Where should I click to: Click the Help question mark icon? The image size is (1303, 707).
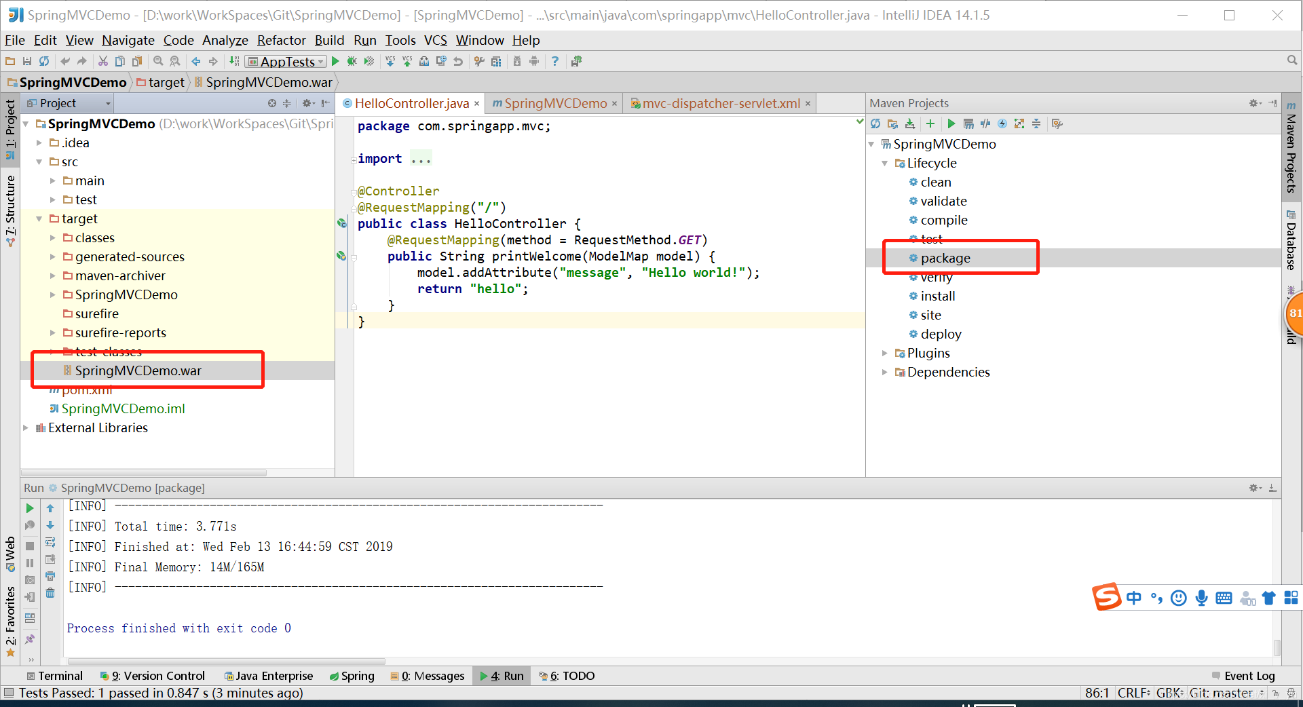point(555,62)
